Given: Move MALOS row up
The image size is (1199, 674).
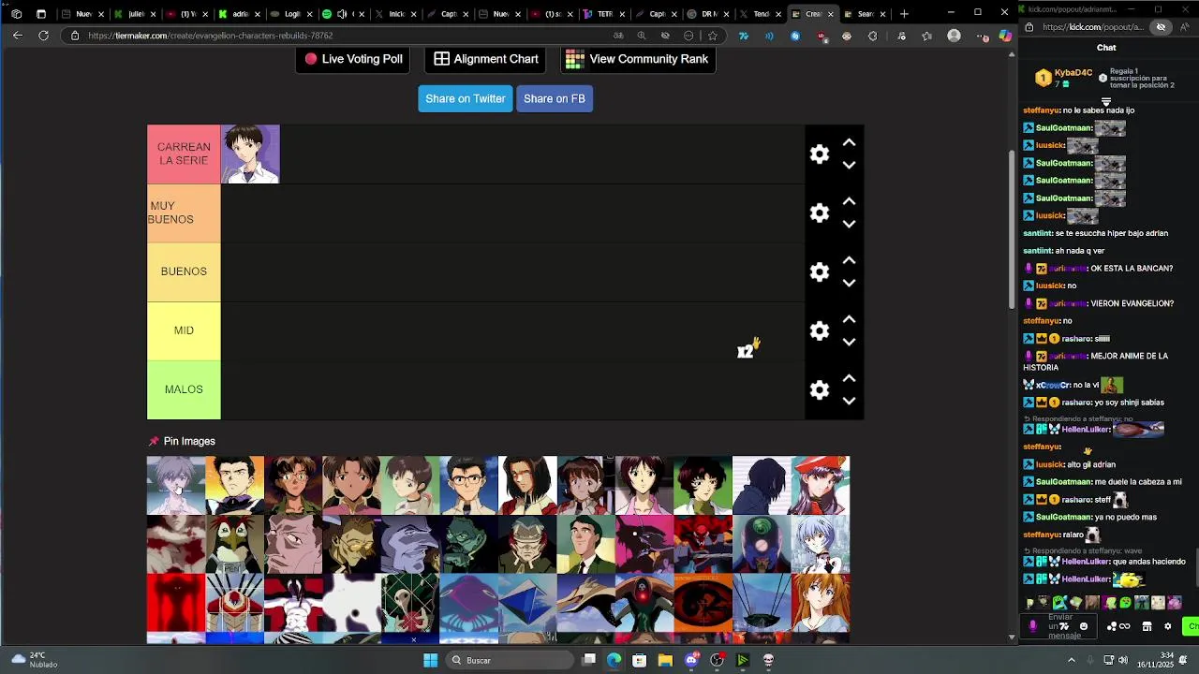Looking at the screenshot, I should (x=849, y=379).
